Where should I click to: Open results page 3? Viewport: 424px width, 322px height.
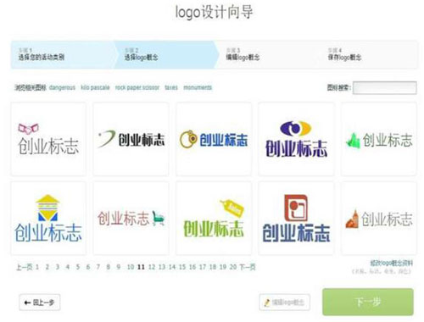pos(58,267)
